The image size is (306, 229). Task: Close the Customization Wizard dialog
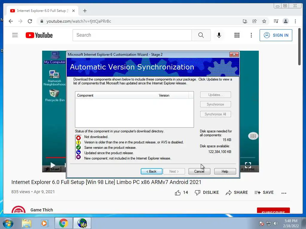[234, 54]
